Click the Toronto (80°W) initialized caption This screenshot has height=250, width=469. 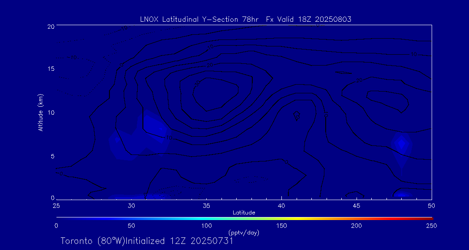point(147,241)
